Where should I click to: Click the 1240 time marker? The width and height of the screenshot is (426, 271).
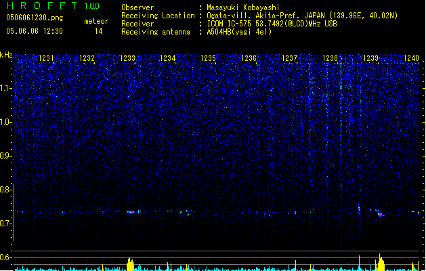pyautogui.click(x=411, y=58)
